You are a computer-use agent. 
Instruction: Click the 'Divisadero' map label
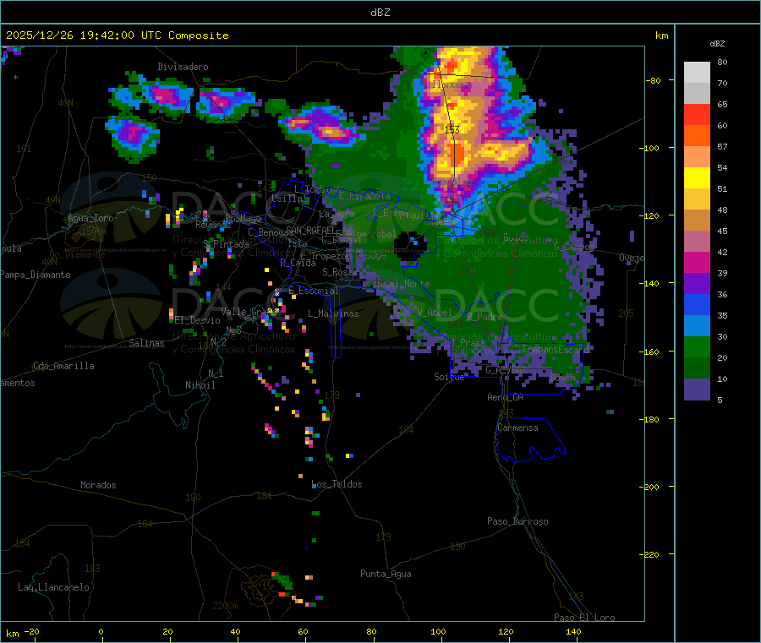[183, 67]
